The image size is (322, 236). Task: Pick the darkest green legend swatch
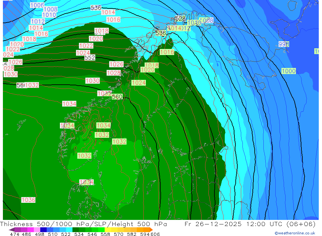click(x=76, y=230)
